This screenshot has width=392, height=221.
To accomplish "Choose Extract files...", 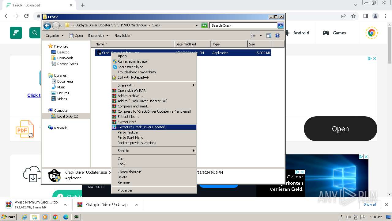I will (154, 117).
